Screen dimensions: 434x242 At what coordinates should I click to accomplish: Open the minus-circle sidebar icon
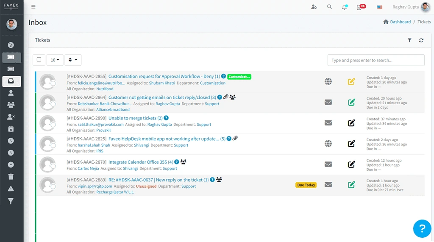11,165
